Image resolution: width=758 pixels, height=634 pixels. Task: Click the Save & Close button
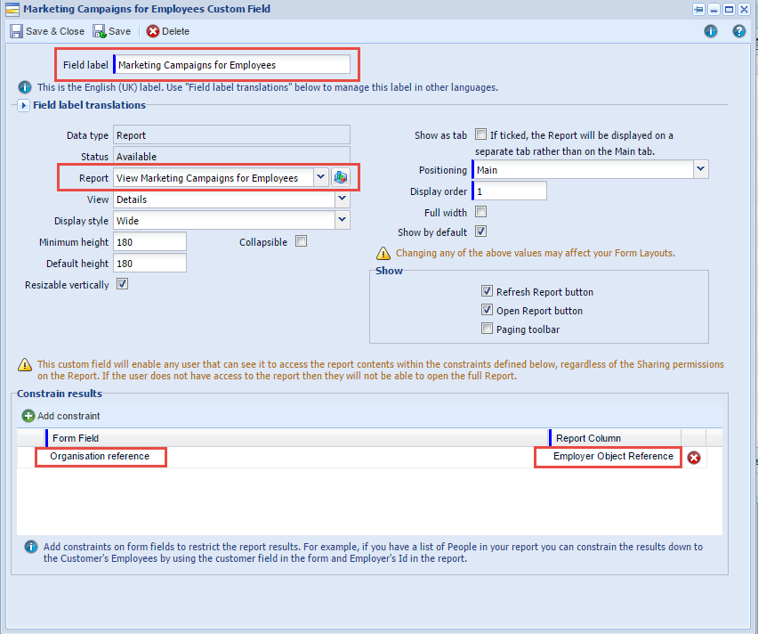47,31
